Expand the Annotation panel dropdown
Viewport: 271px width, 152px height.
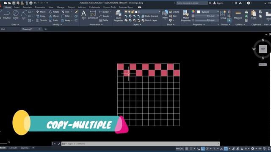(x=96, y=24)
